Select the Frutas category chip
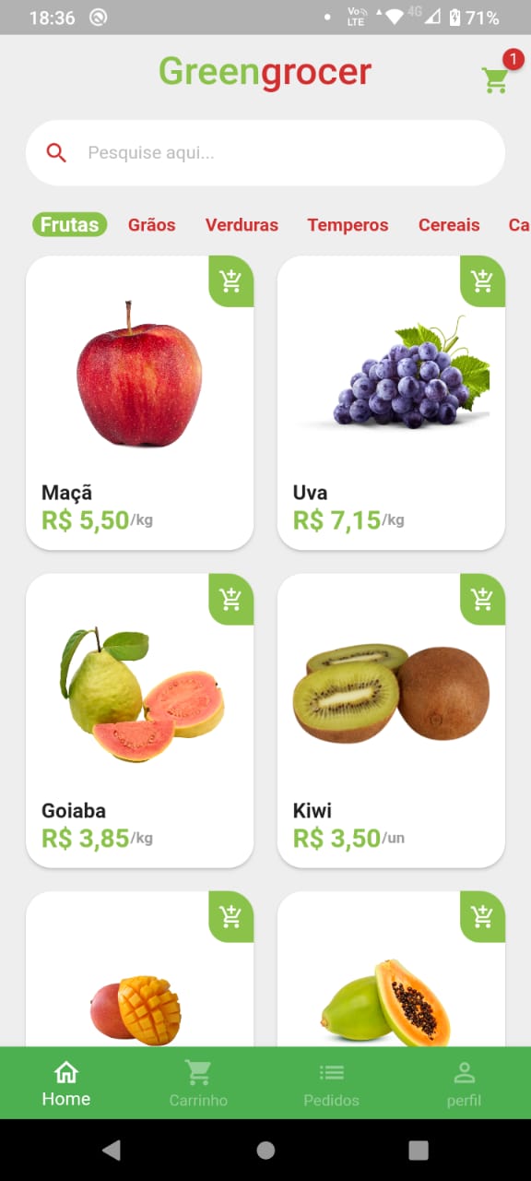The image size is (531, 1181). point(69,224)
